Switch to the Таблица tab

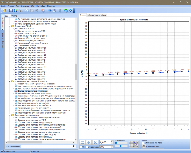tap(90, 15)
